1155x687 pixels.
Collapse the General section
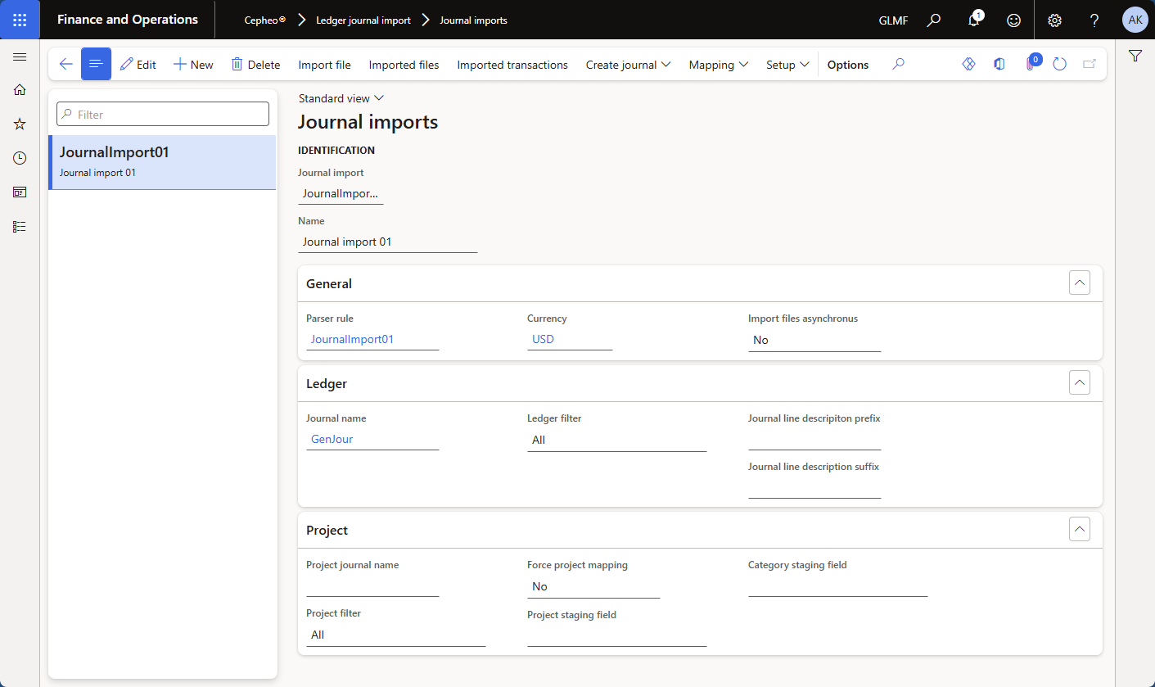point(1079,283)
